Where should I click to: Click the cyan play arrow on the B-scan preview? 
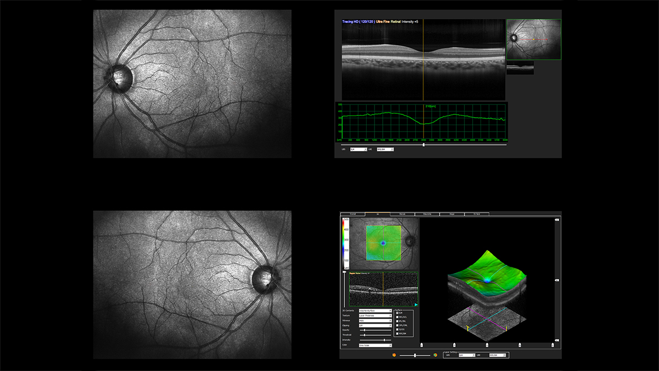tap(416, 304)
